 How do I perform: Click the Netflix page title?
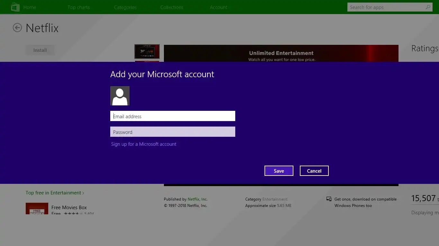tap(42, 28)
